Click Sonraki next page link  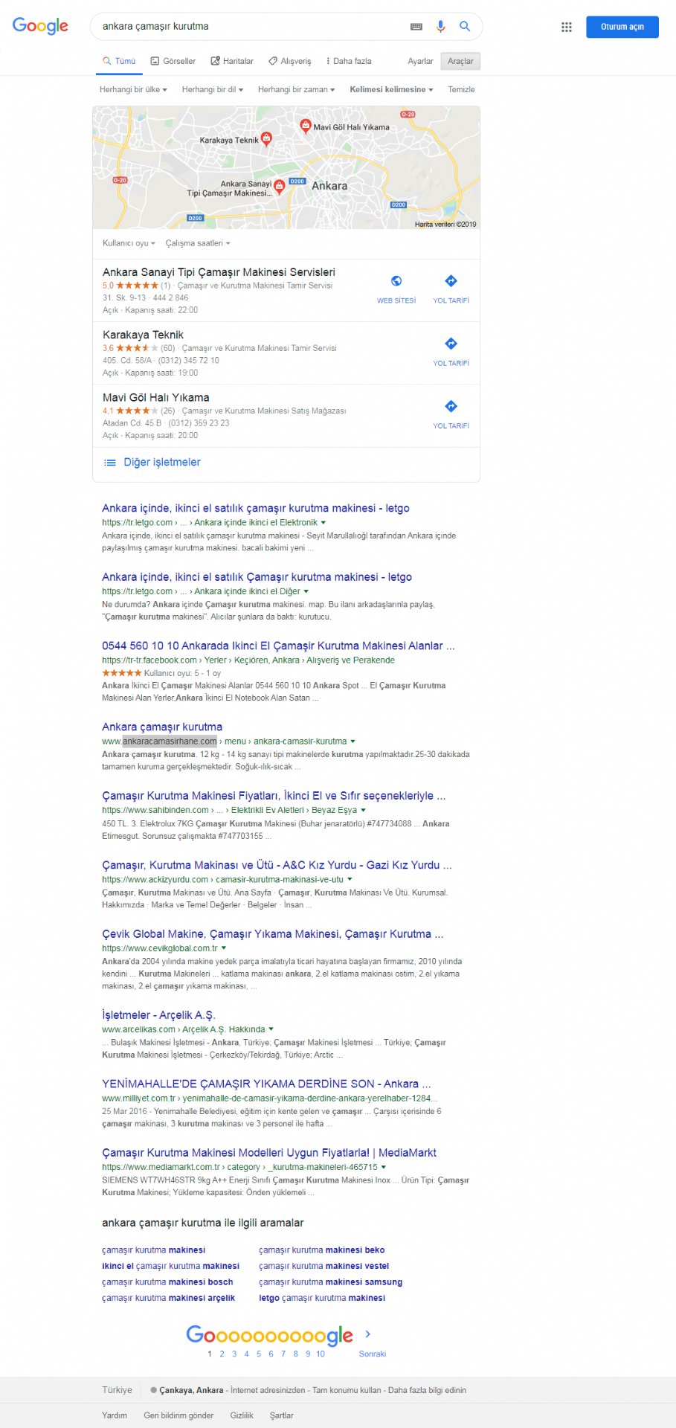[x=373, y=1354]
